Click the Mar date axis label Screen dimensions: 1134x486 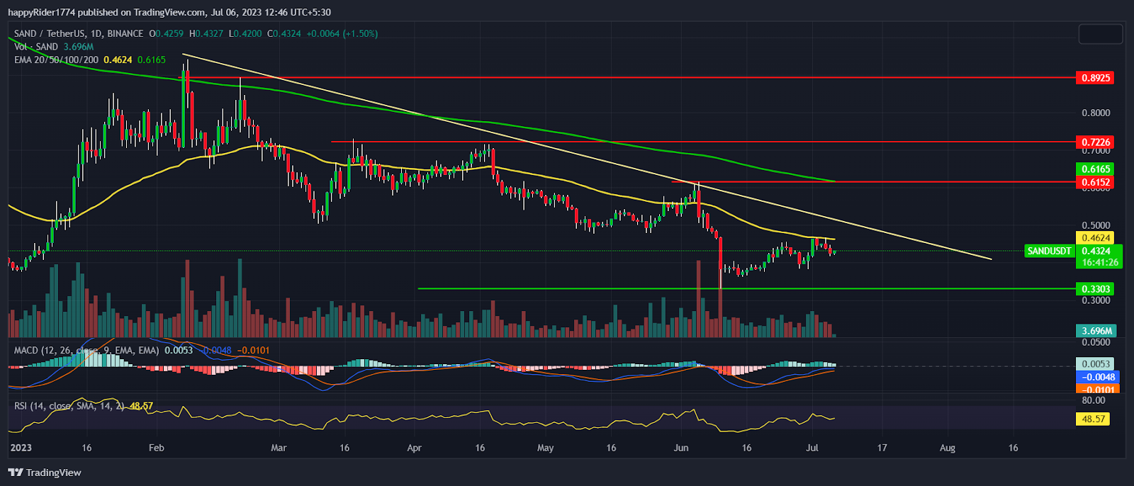pyautogui.click(x=279, y=448)
